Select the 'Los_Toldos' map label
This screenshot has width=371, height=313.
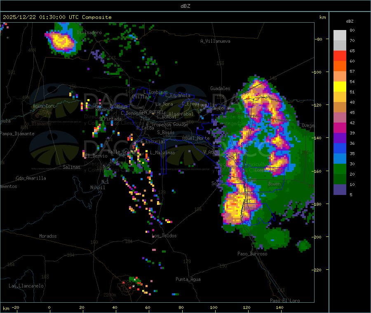pos(164,236)
